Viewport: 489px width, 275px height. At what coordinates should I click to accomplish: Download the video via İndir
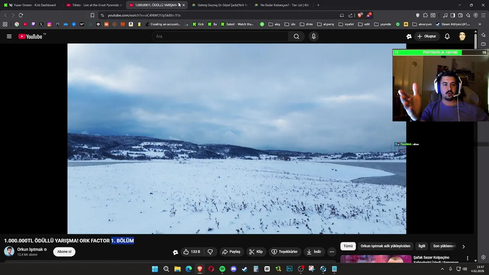pos(314,252)
